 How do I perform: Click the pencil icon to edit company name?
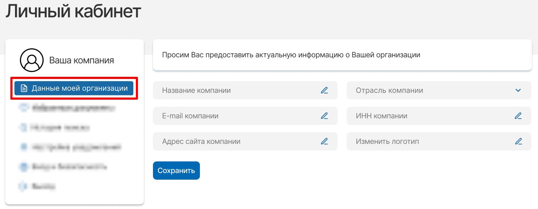click(x=324, y=90)
